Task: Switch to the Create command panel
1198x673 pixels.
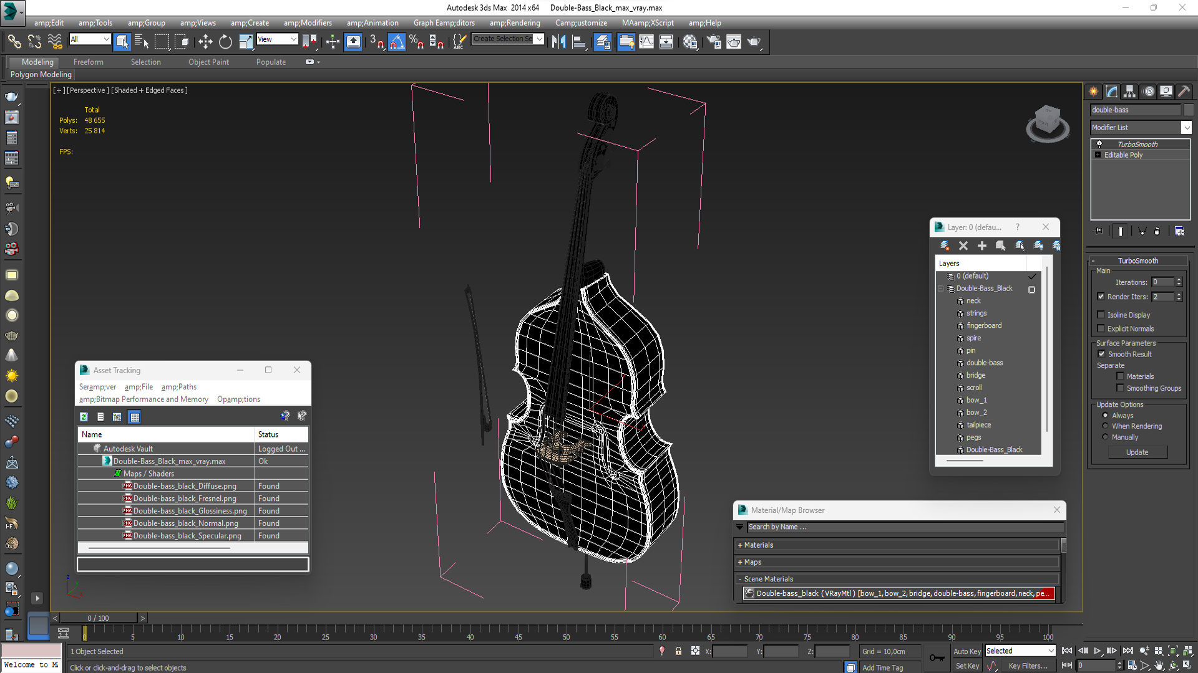Action: tap(1094, 92)
